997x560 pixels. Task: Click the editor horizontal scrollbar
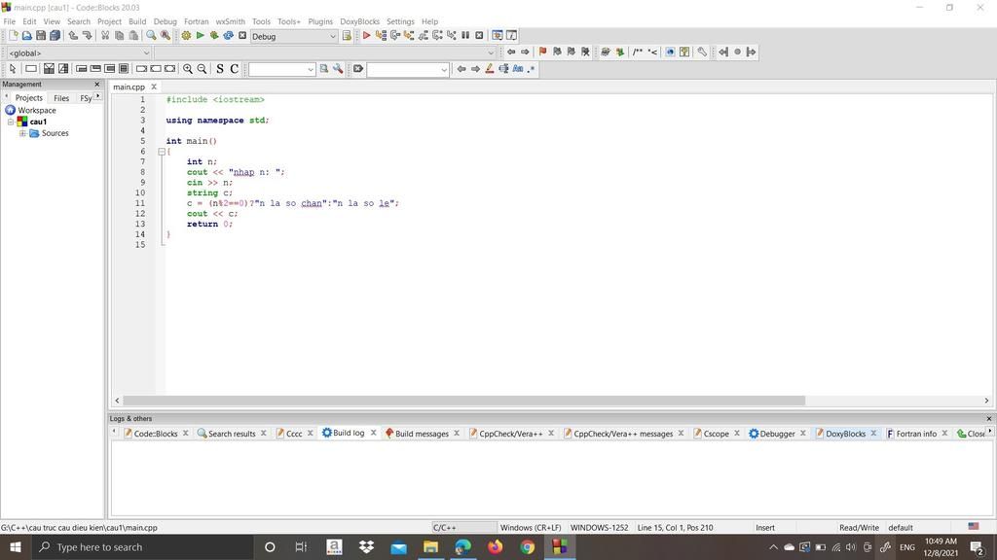point(464,401)
